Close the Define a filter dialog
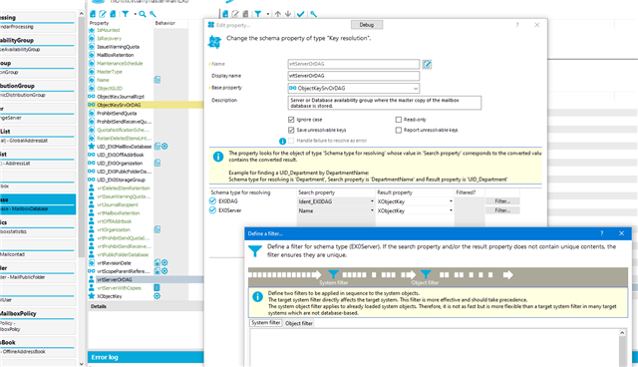The width and height of the screenshot is (638, 367). point(621,233)
